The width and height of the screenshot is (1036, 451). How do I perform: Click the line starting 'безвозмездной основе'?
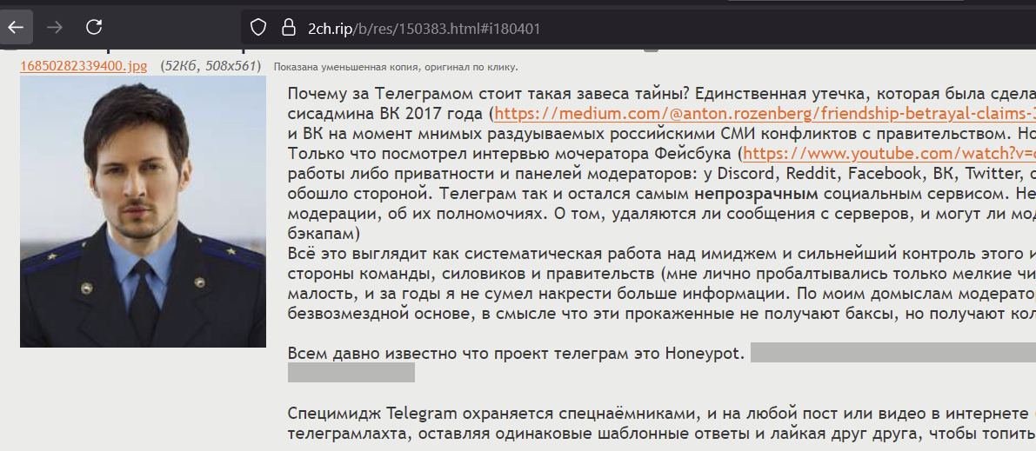pos(661,313)
